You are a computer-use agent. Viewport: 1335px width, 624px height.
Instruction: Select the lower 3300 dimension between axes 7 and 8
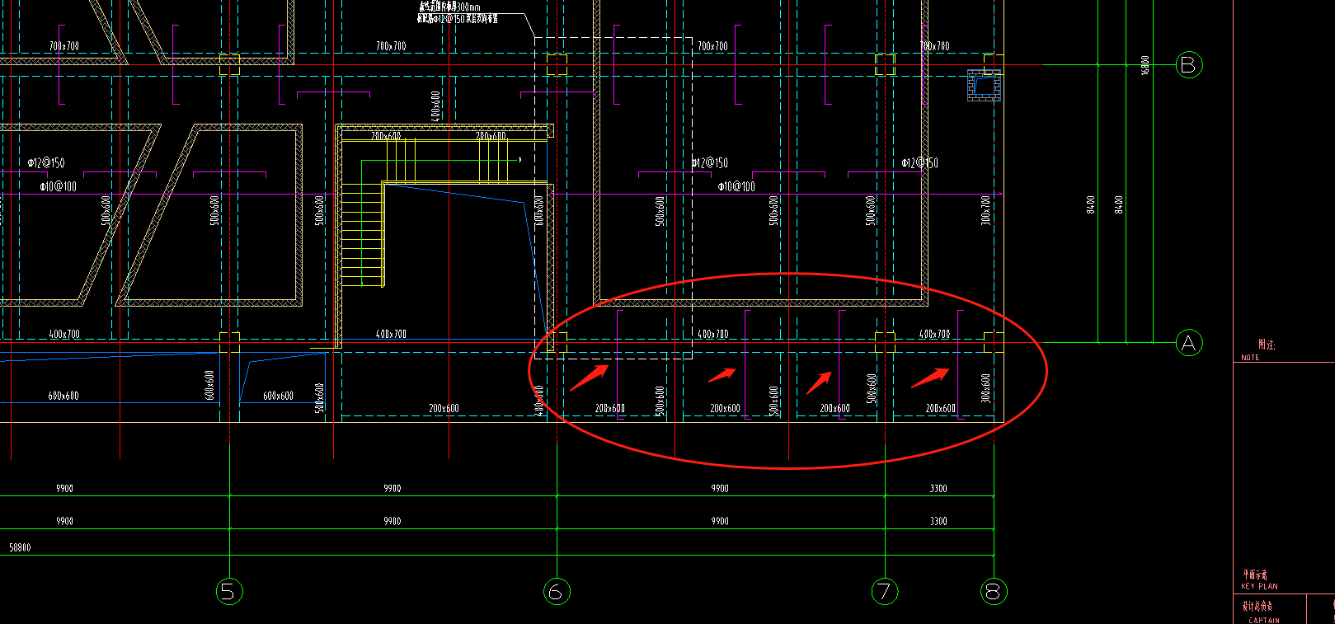click(x=938, y=521)
